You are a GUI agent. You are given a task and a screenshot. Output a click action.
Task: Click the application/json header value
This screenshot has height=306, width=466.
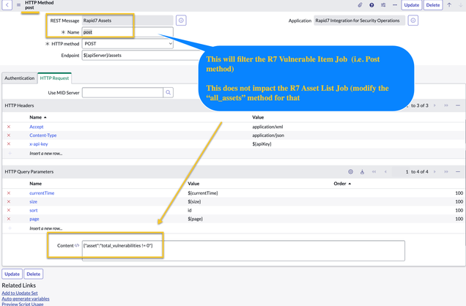coord(268,135)
